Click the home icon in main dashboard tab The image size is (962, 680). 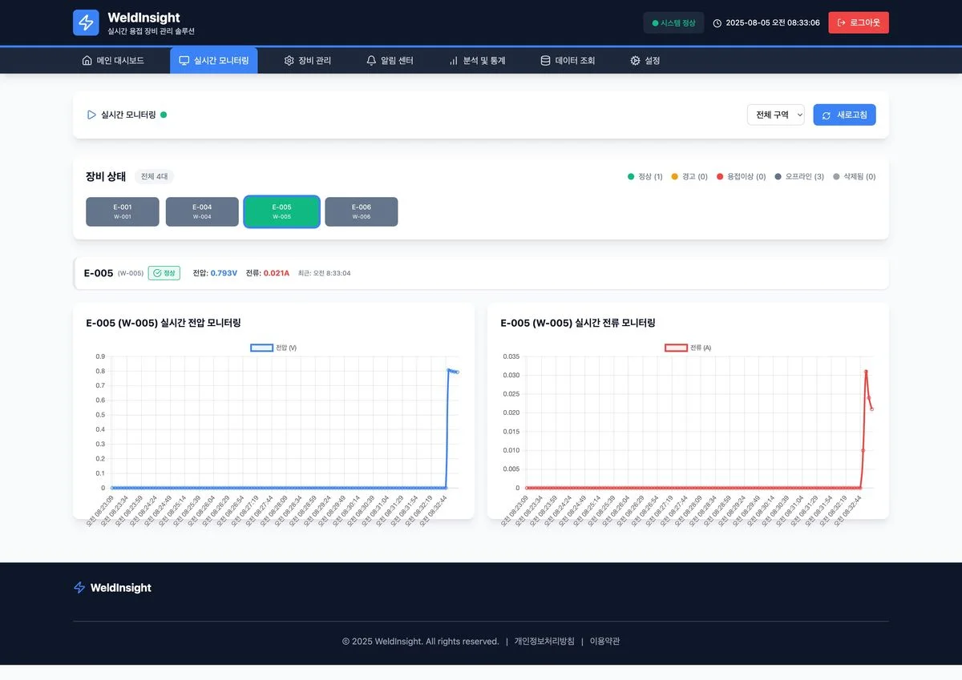[x=87, y=61]
